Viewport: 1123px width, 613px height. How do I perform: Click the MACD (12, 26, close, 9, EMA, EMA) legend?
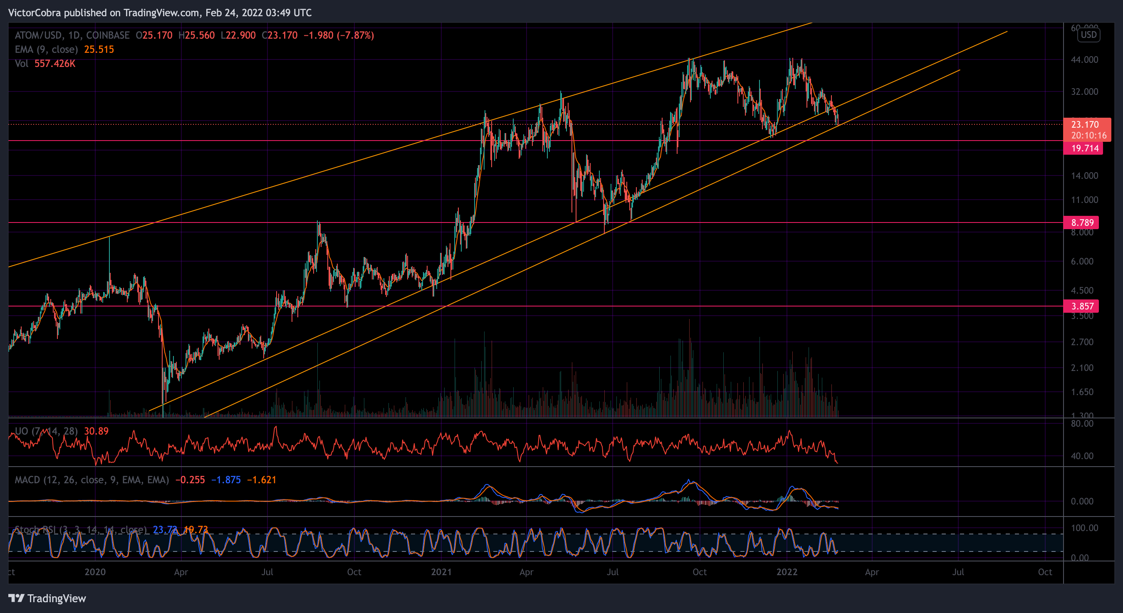pyautogui.click(x=92, y=480)
